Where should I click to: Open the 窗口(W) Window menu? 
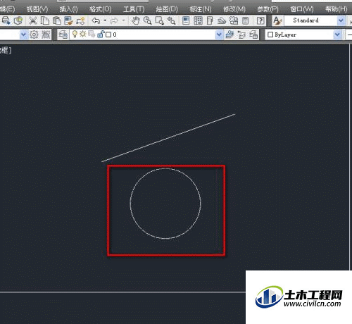coord(302,9)
